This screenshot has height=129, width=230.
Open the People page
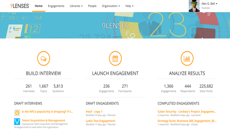click(92, 6)
